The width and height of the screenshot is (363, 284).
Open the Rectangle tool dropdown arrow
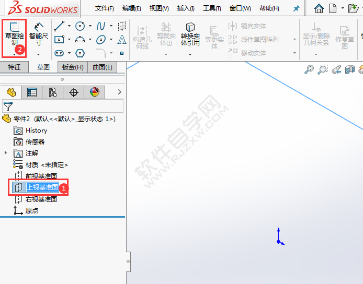[x=69, y=40]
